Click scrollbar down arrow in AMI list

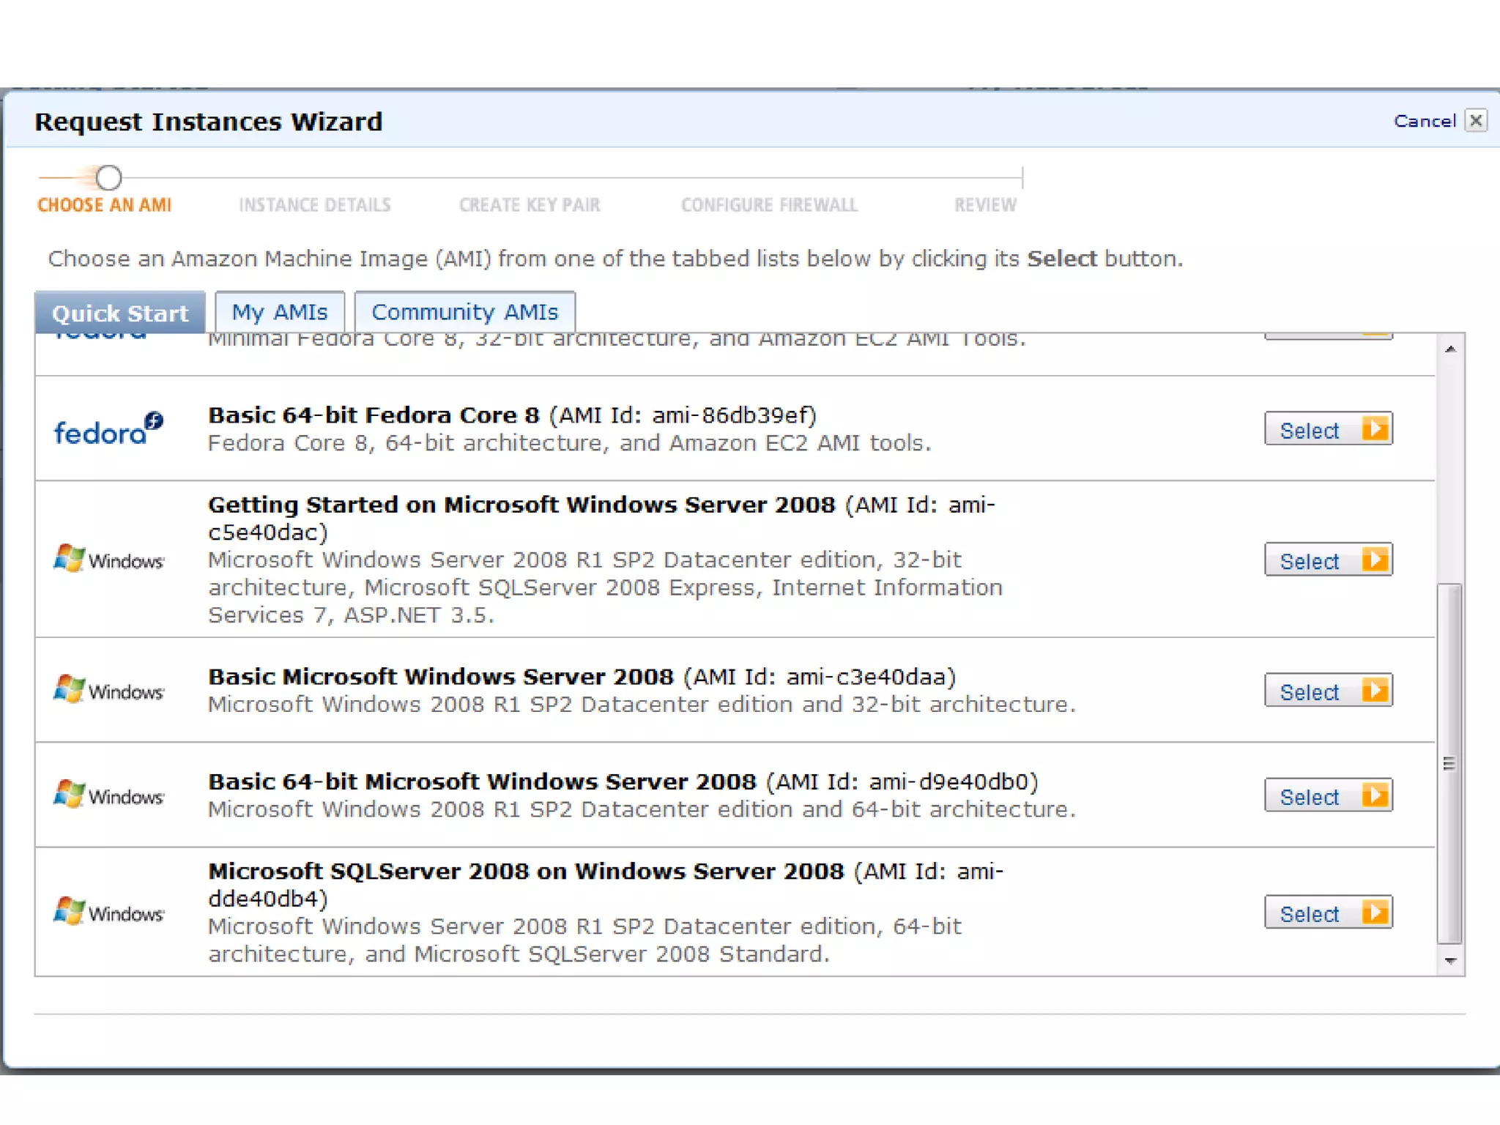(1450, 961)
